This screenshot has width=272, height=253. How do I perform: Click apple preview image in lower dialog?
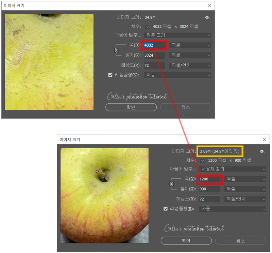pos(105,196)
